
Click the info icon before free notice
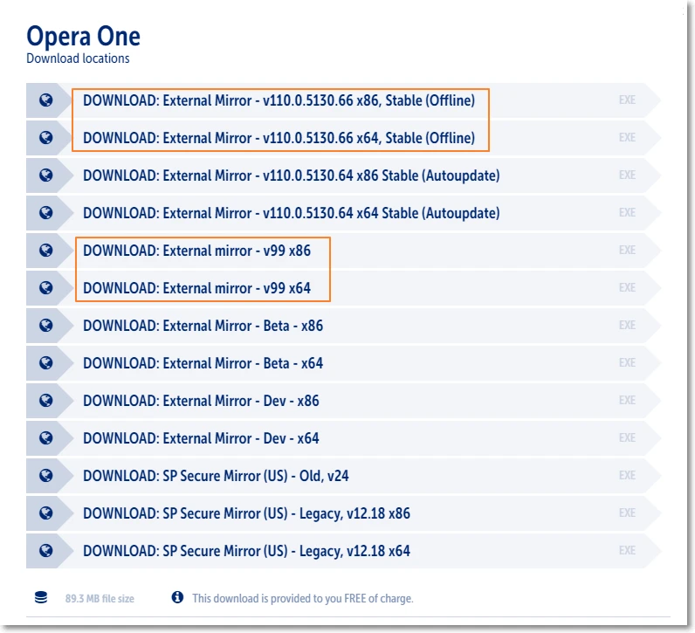click(177, 597)
